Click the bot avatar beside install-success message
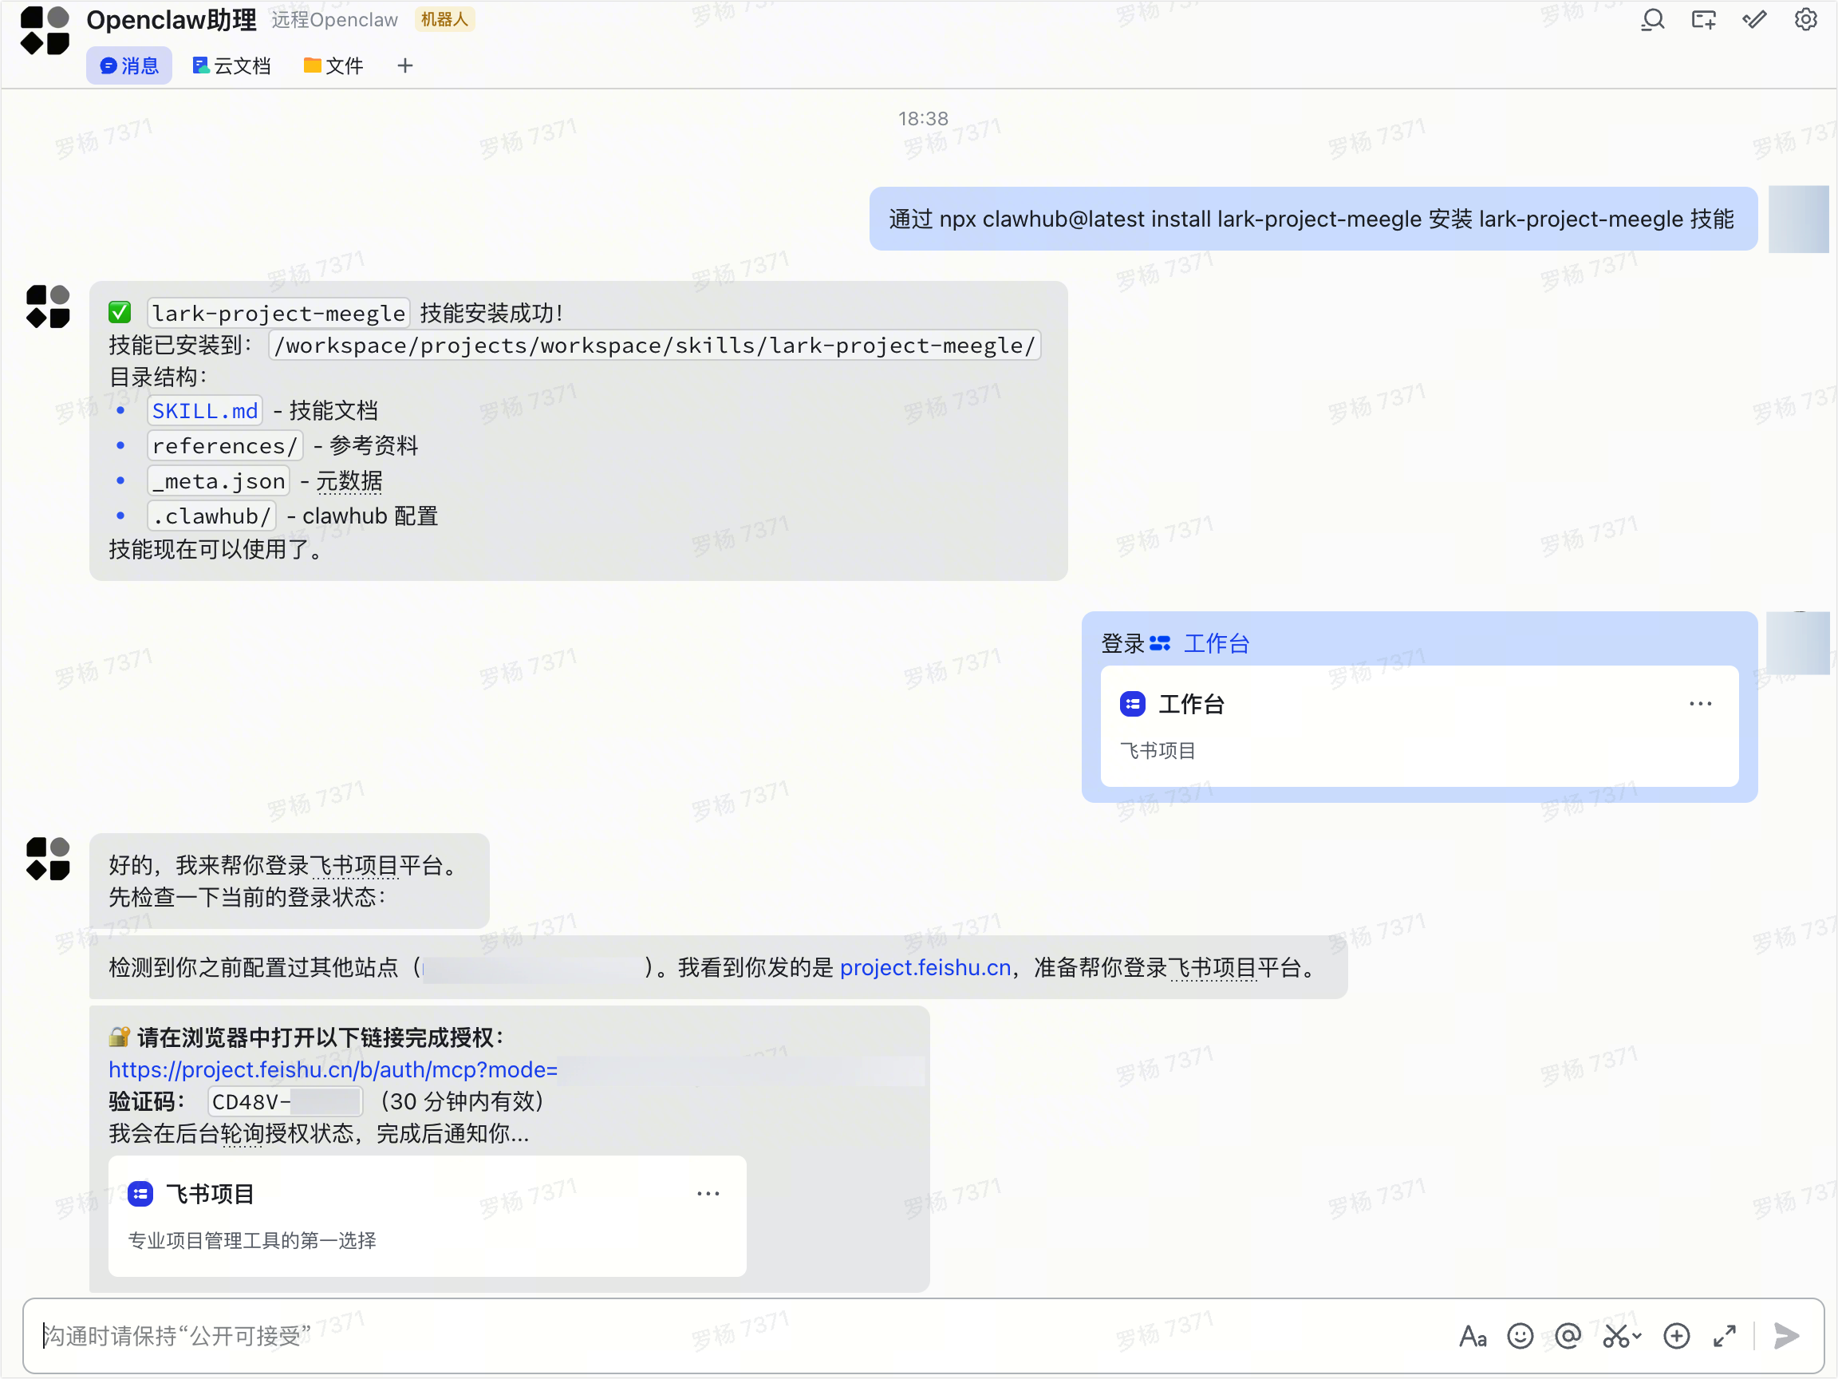This screenshot has width=1838, height=1379. (x=48, y=306)
